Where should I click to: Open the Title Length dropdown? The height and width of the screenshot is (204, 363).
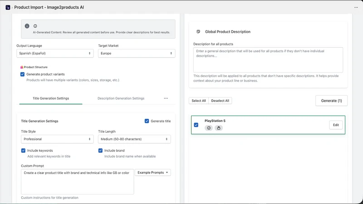point(134,139)
